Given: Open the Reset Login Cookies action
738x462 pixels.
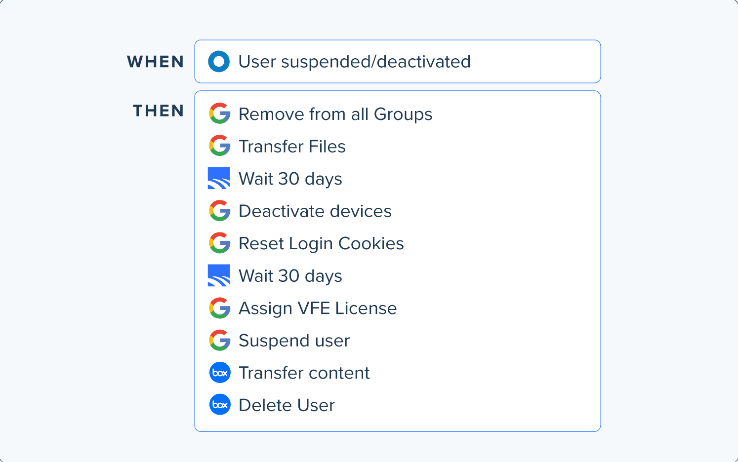Looking at the screenshot, I should click(x=321, y=244).
